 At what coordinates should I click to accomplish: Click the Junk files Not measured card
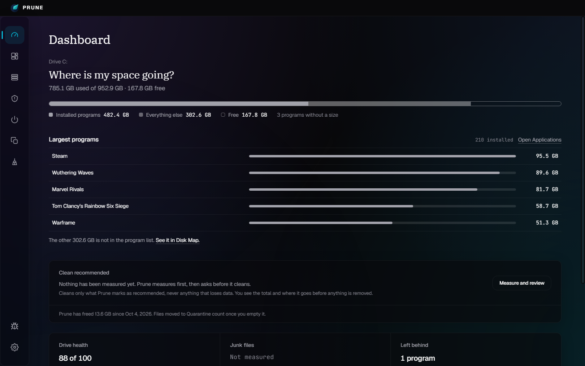305,350
